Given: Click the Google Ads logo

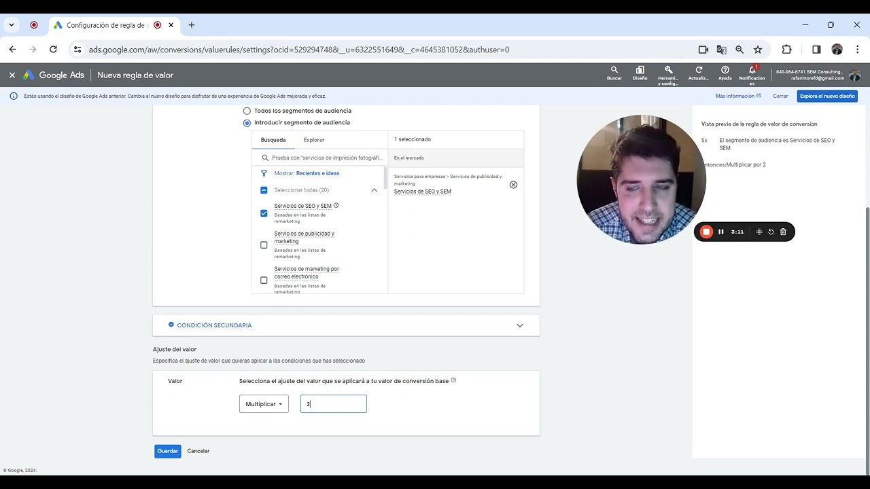Looking at the screenshot, I should (x=53, y=75).
